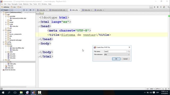Collapse the libreria folder
170x95 pixels.
[x=3, y=44]
